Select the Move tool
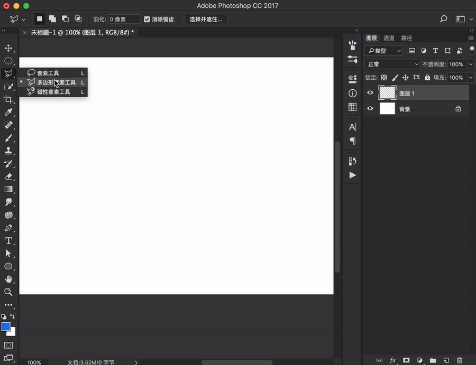Screen dimensions: 476x365 8,48
